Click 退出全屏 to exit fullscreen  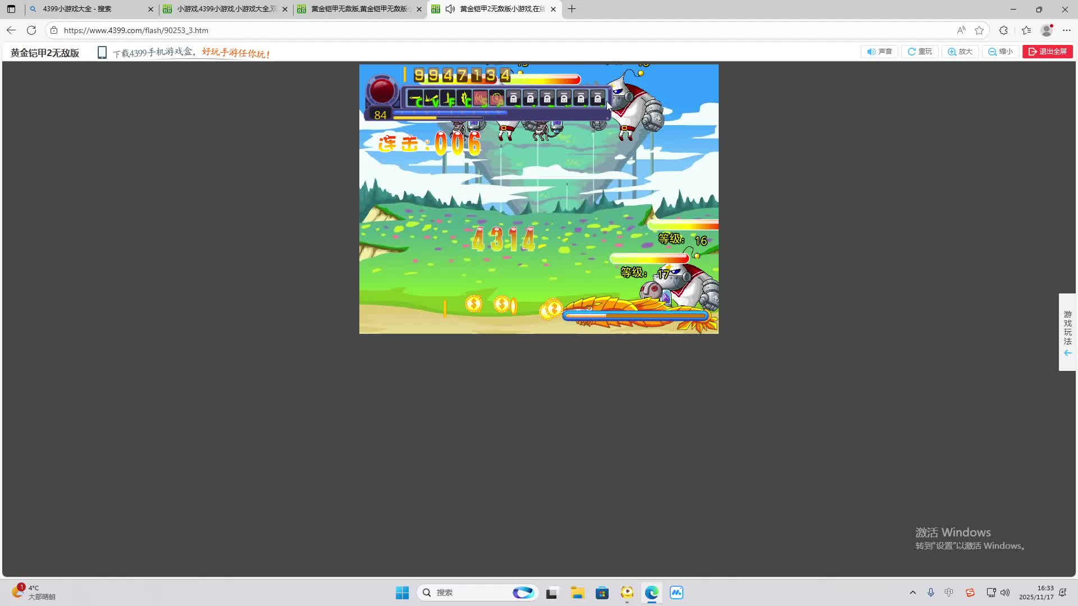(1047, 52)
